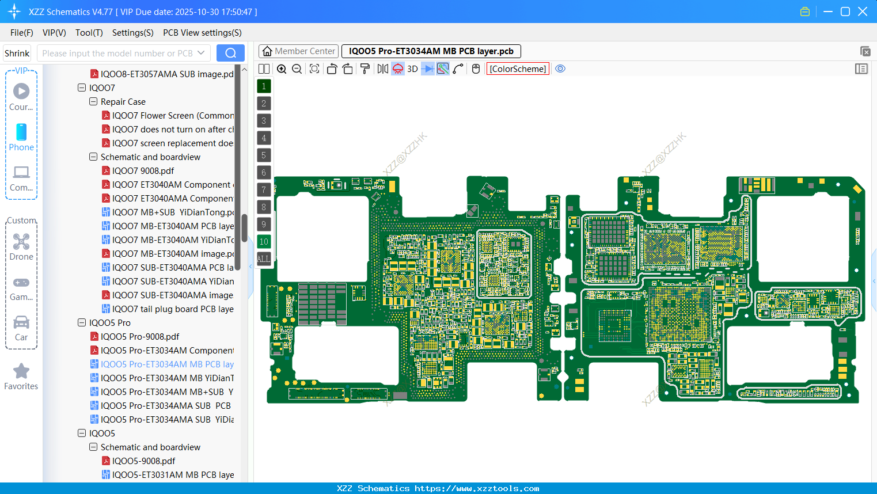The height and width of the screenshot is (494, 877).
Task: Click the Shrink button
Action: click(x=17, y=52)
